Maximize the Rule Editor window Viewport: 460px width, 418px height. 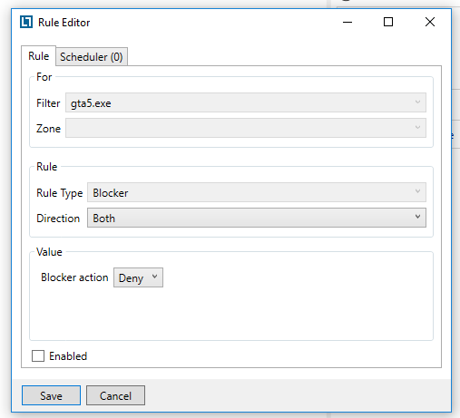[x=388, y=22]
